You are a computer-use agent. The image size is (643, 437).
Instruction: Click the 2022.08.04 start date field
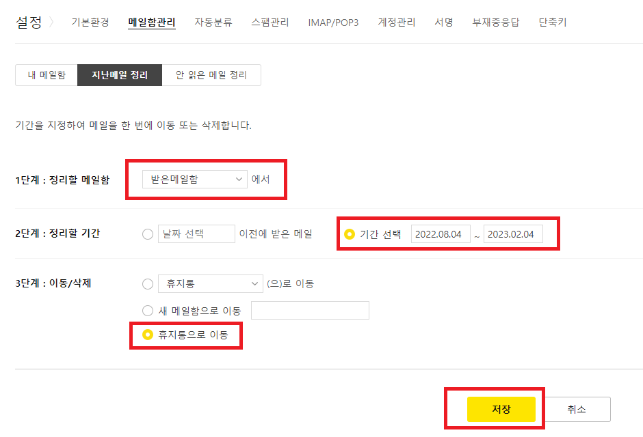(x=441, y=233)
